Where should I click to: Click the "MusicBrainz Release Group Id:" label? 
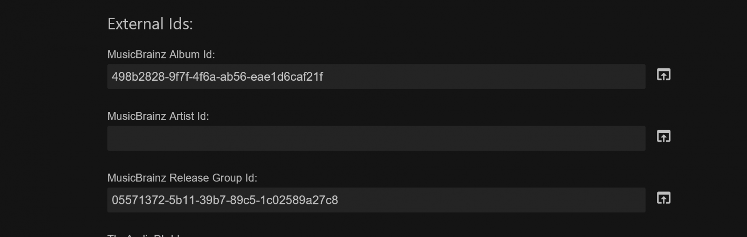pyautogui.click(x=182, y=178)
